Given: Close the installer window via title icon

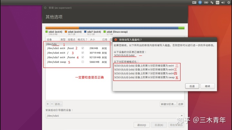Looking at the screenshot, I should [x=45, y=8].
